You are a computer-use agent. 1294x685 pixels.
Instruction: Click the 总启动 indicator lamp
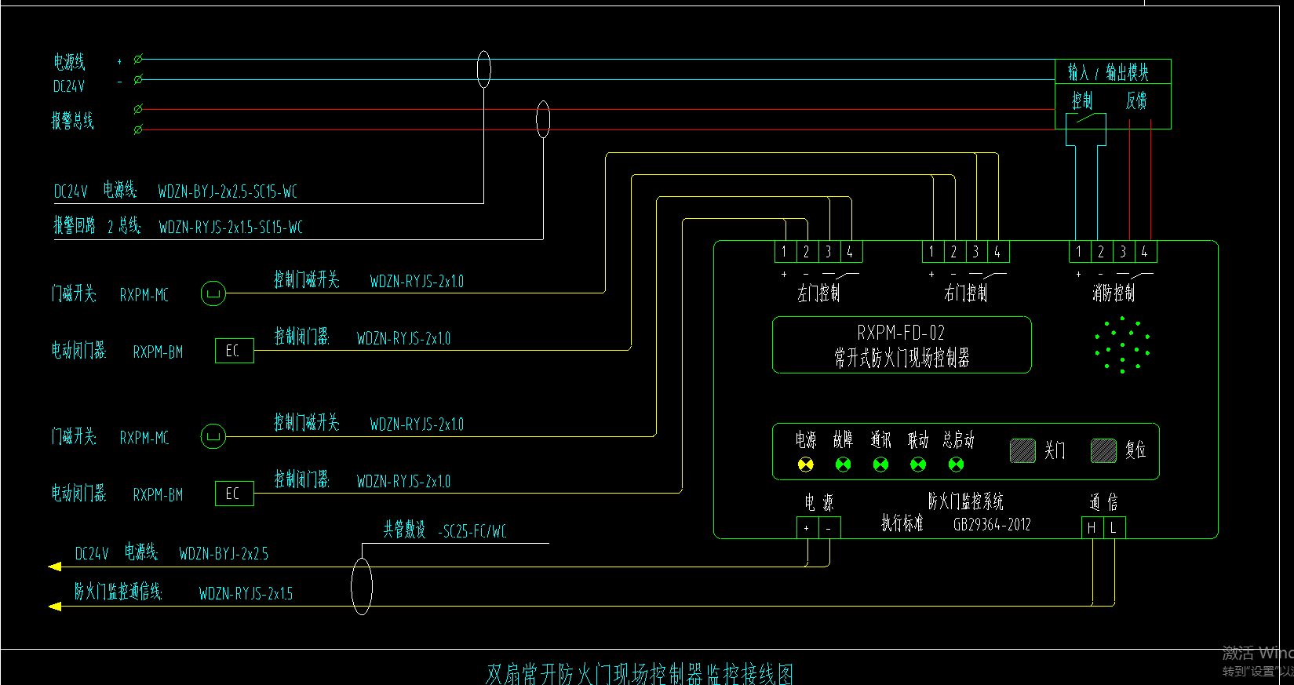point(956,465)
